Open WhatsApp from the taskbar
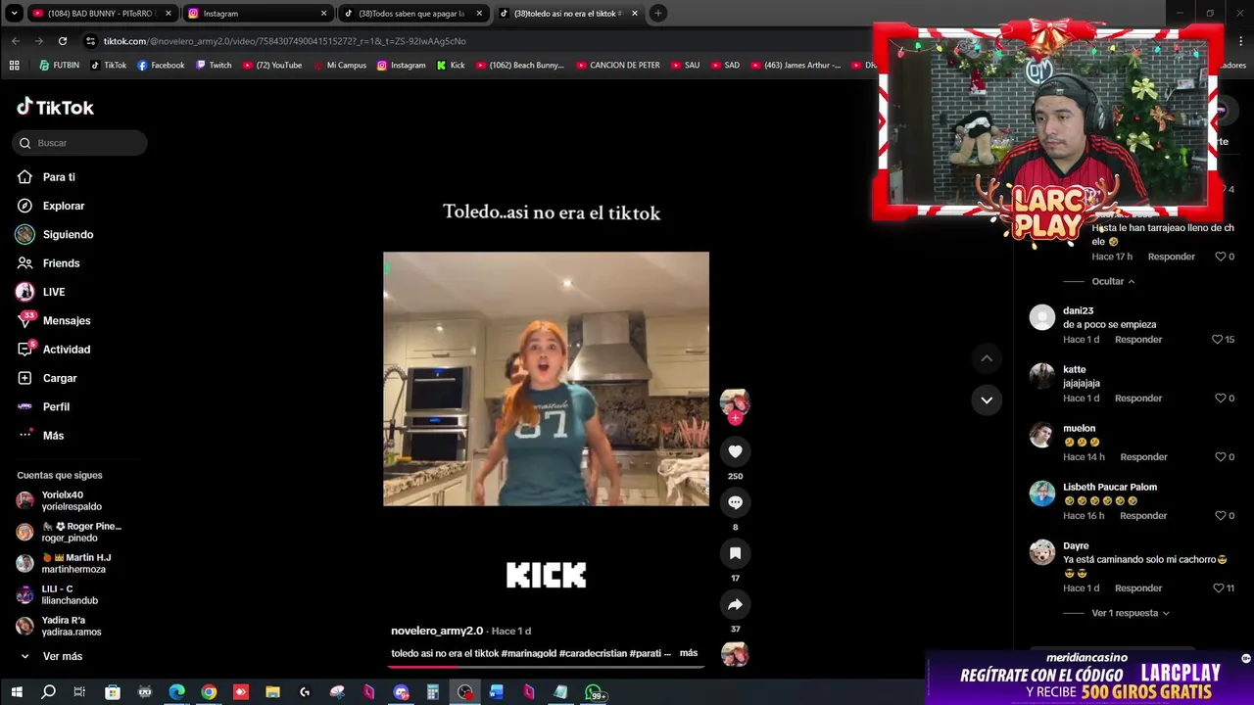Viewport: 1254px width, 705px height. [594, 692]
